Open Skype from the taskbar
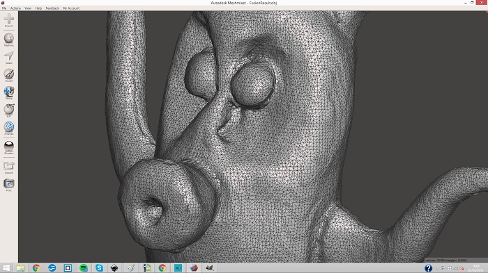The height and width of the screenshot is (273, 488). 99,268
